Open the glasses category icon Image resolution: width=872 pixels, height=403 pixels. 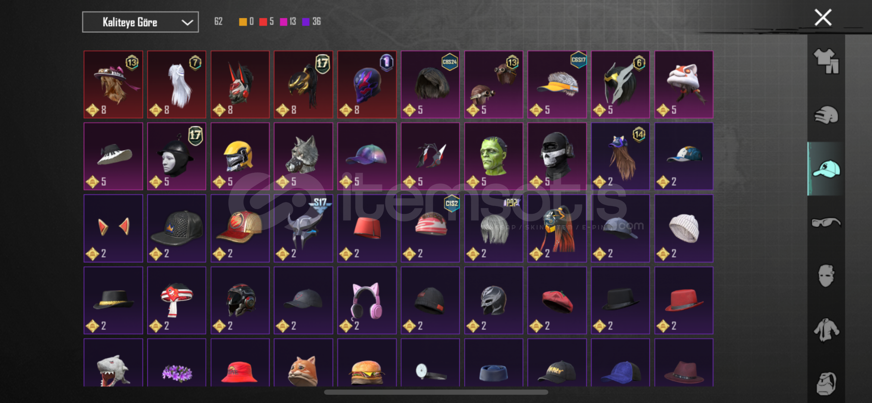click(x=826, y=222)
